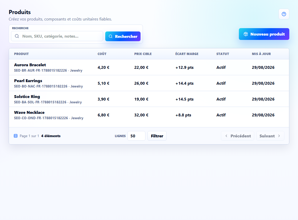
Task: Click the Lignes input showing 50
Action: click(136, 136)
